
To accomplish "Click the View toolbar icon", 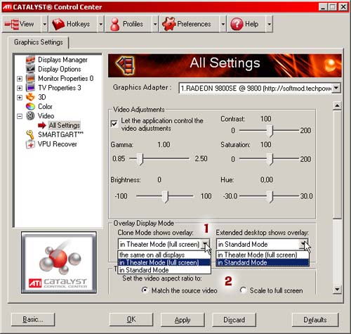I will coord(12,24).
